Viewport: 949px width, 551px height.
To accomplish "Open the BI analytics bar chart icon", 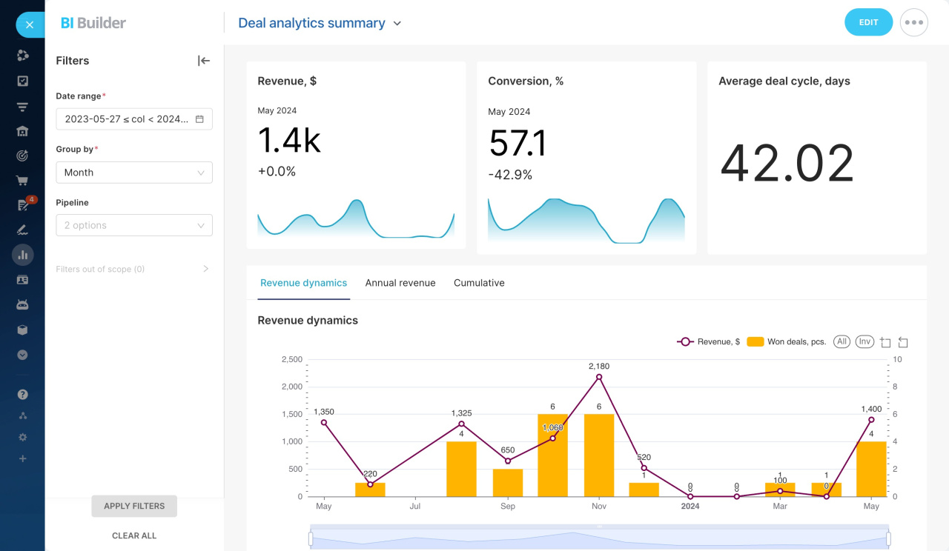I will (22, 255).
